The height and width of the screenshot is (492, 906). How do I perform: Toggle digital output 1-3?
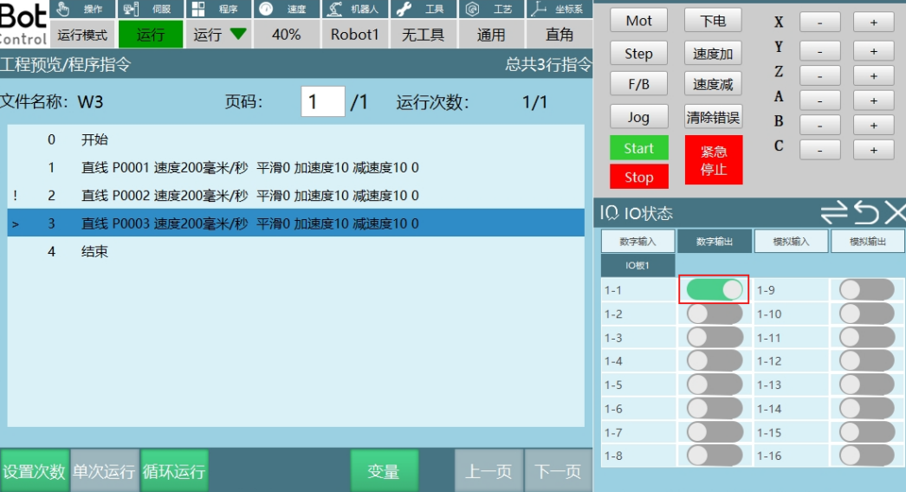coord(715,337)
